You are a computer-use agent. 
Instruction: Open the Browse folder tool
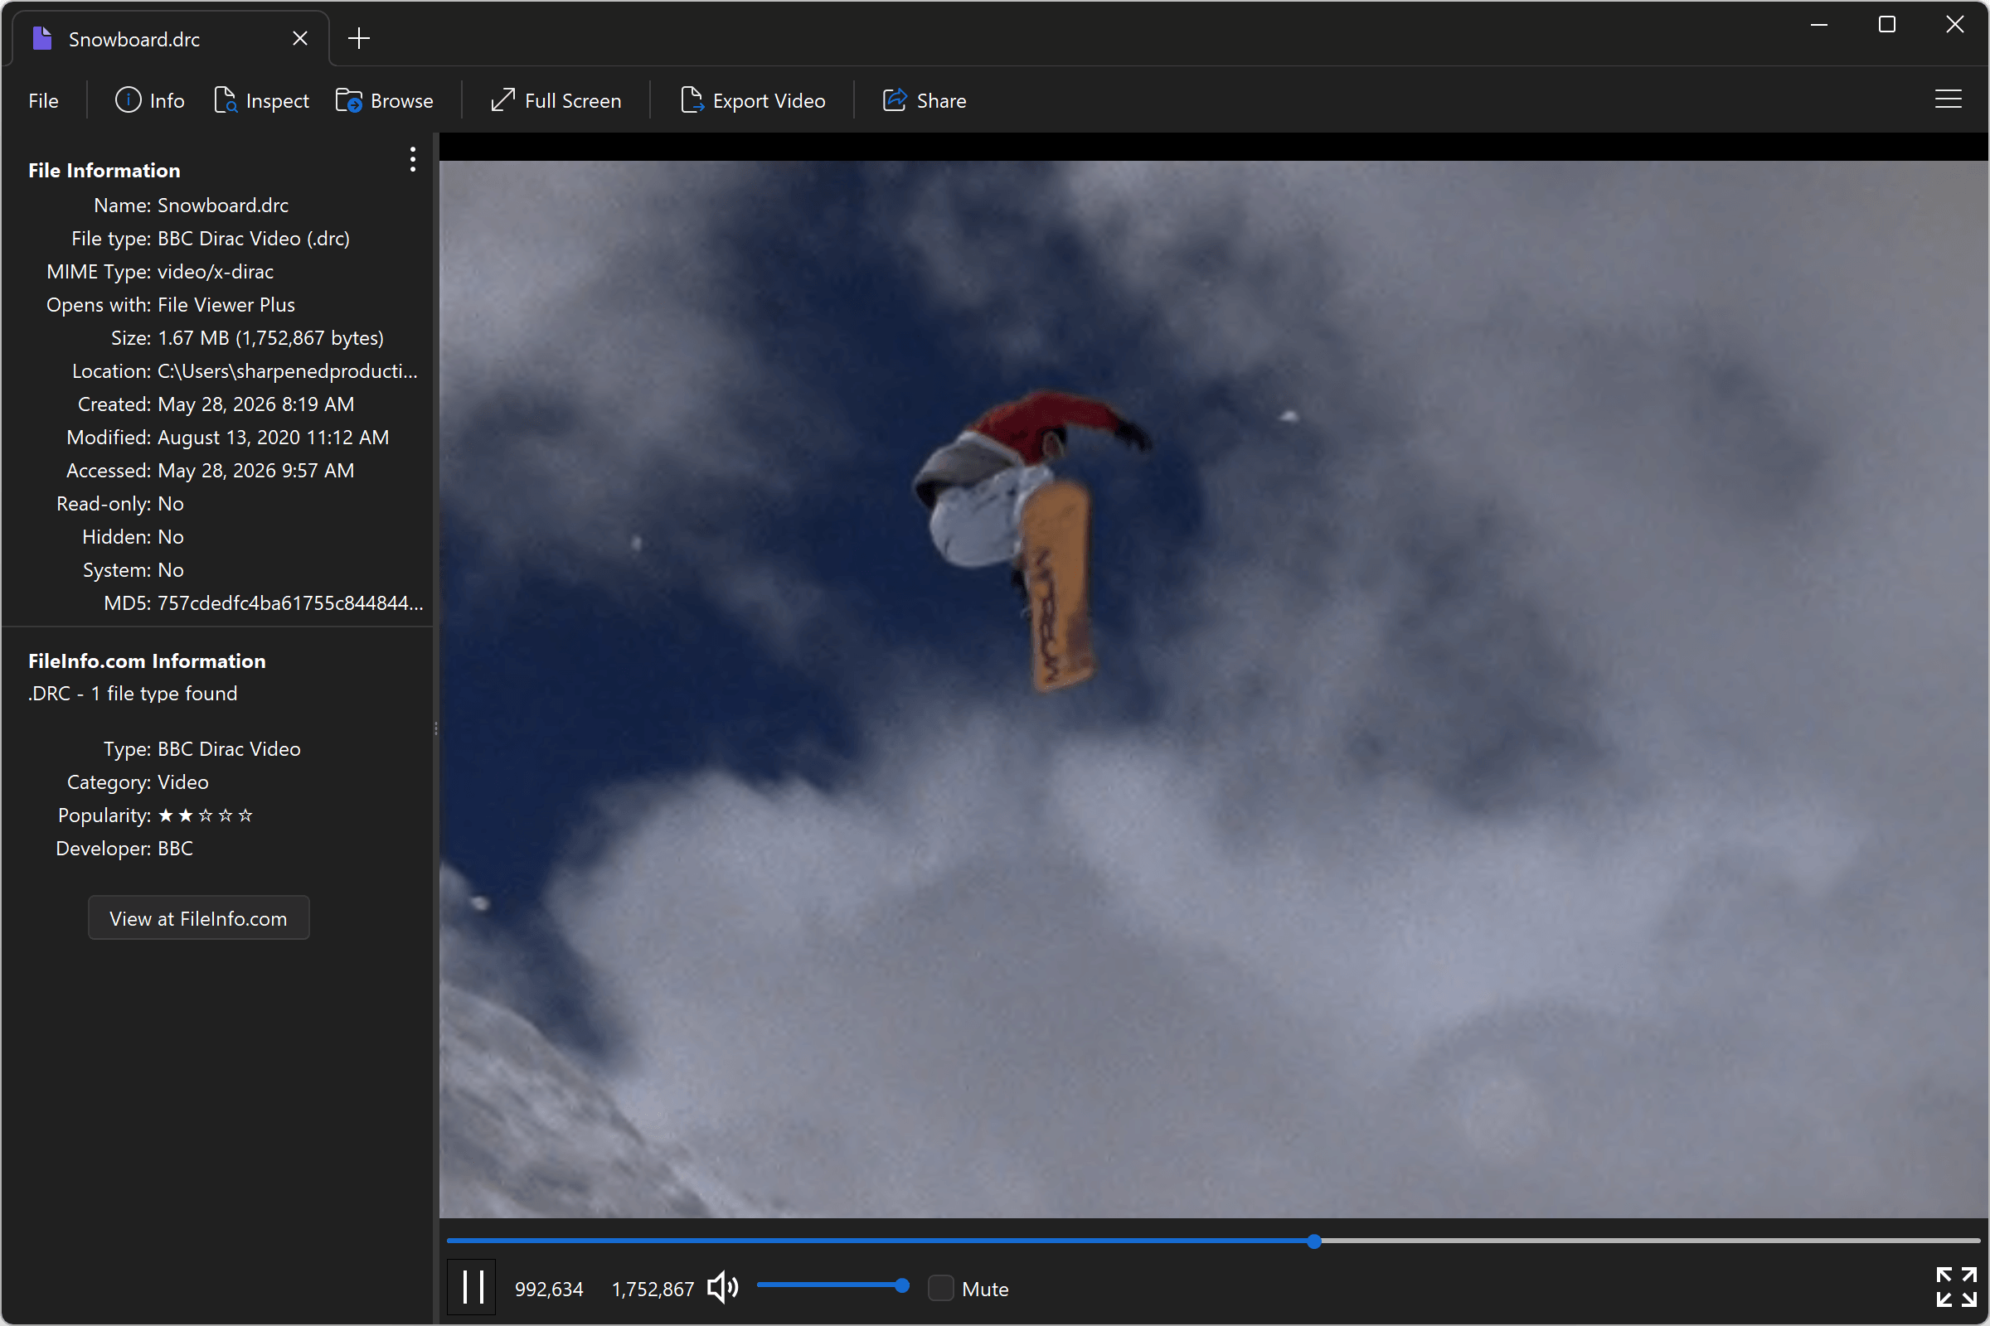384,100
